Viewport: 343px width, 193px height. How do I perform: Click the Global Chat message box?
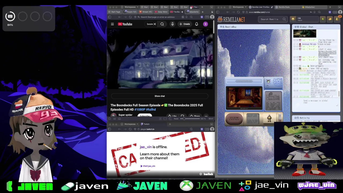(x=316, y=102)
